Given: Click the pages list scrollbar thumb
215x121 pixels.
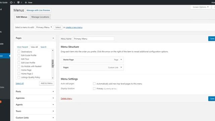Looking at the screenshot, I should pos(53,64).
